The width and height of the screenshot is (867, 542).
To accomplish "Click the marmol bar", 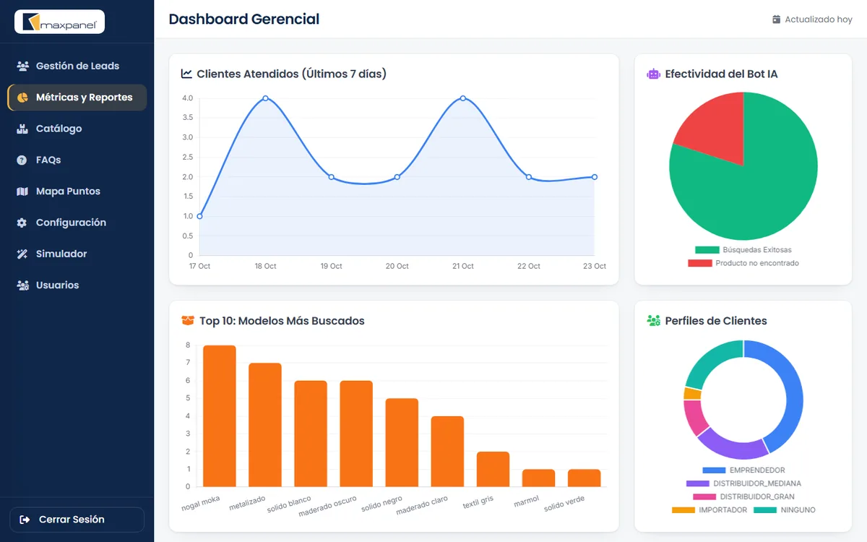I will [539, 478].
